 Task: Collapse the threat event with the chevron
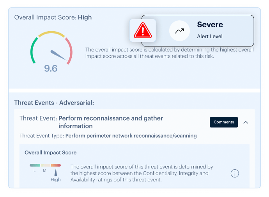(x=246, y=122)
